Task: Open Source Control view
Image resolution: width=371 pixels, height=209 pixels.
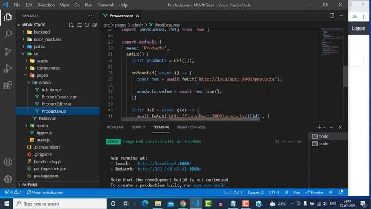Action: click(x=8, y=51)
